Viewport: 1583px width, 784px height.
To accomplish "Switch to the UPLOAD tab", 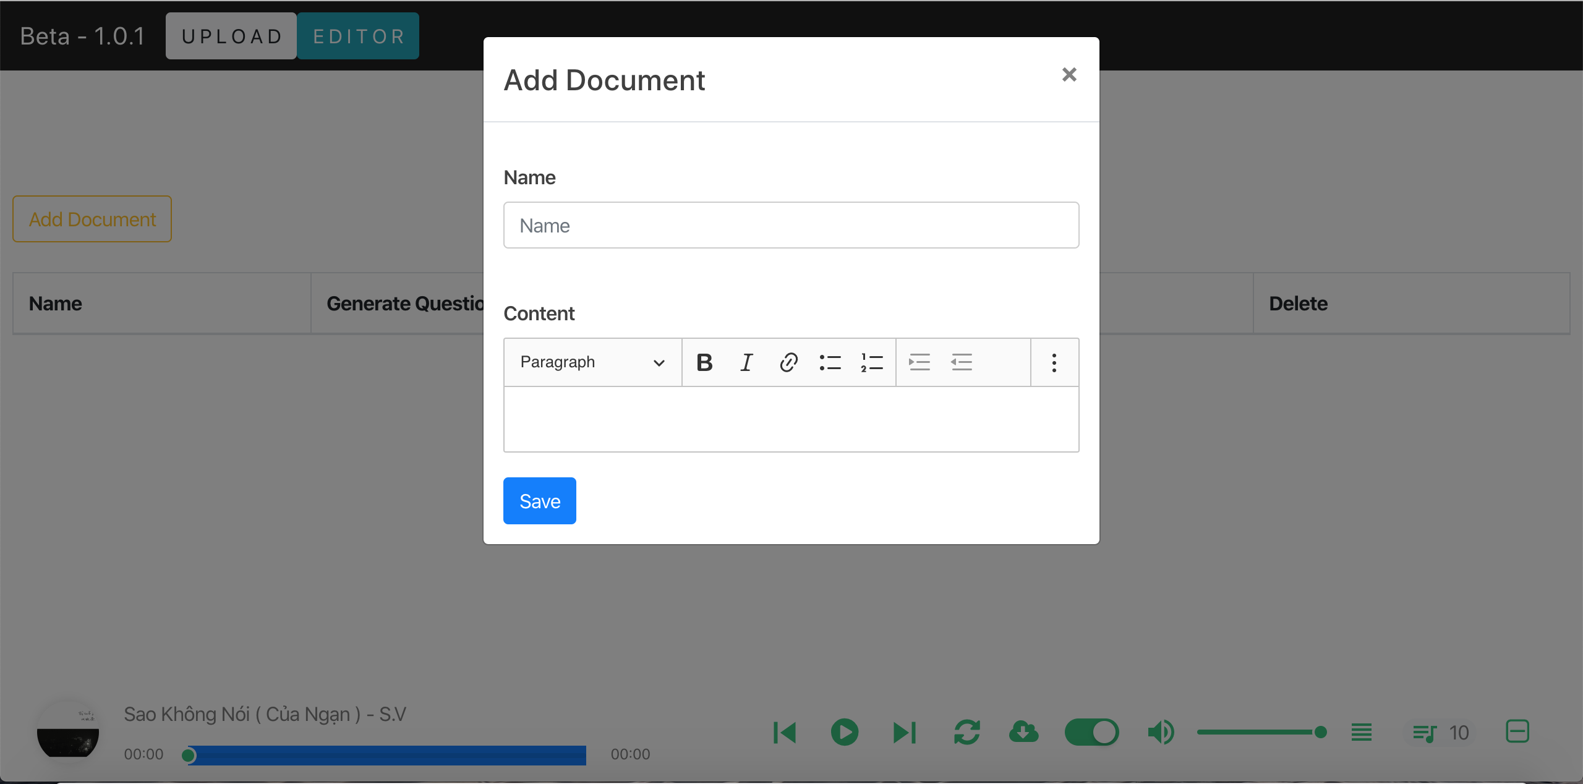I will (231, 36).
